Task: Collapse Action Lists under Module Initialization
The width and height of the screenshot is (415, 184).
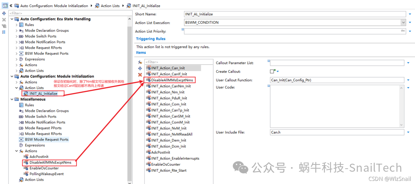Action: click(17, 88)
